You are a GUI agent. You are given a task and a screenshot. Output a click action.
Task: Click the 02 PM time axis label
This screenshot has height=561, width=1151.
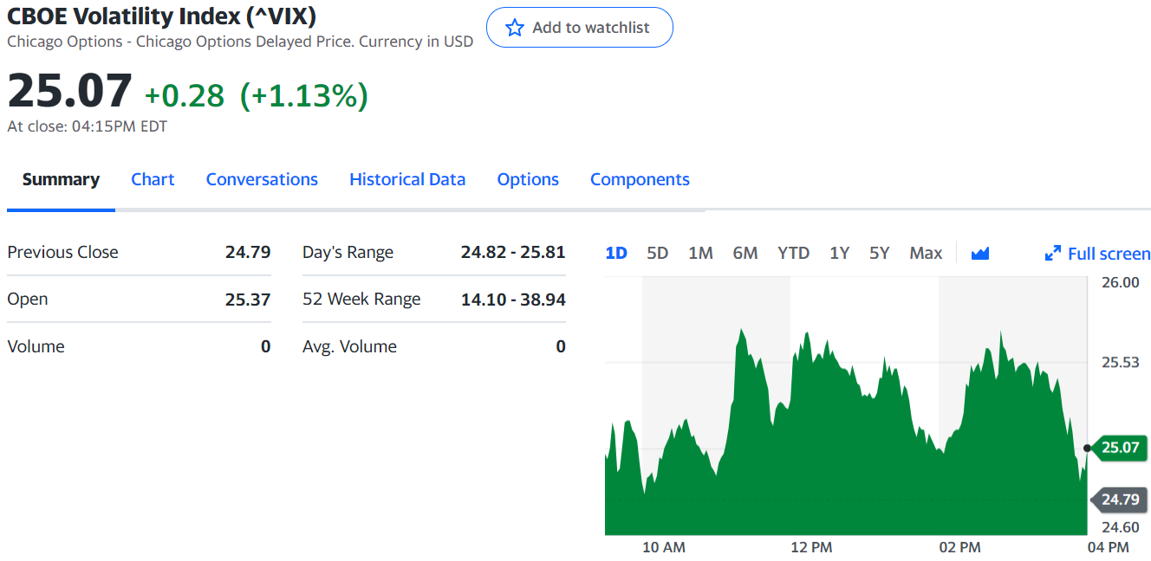tap(959, 547)
